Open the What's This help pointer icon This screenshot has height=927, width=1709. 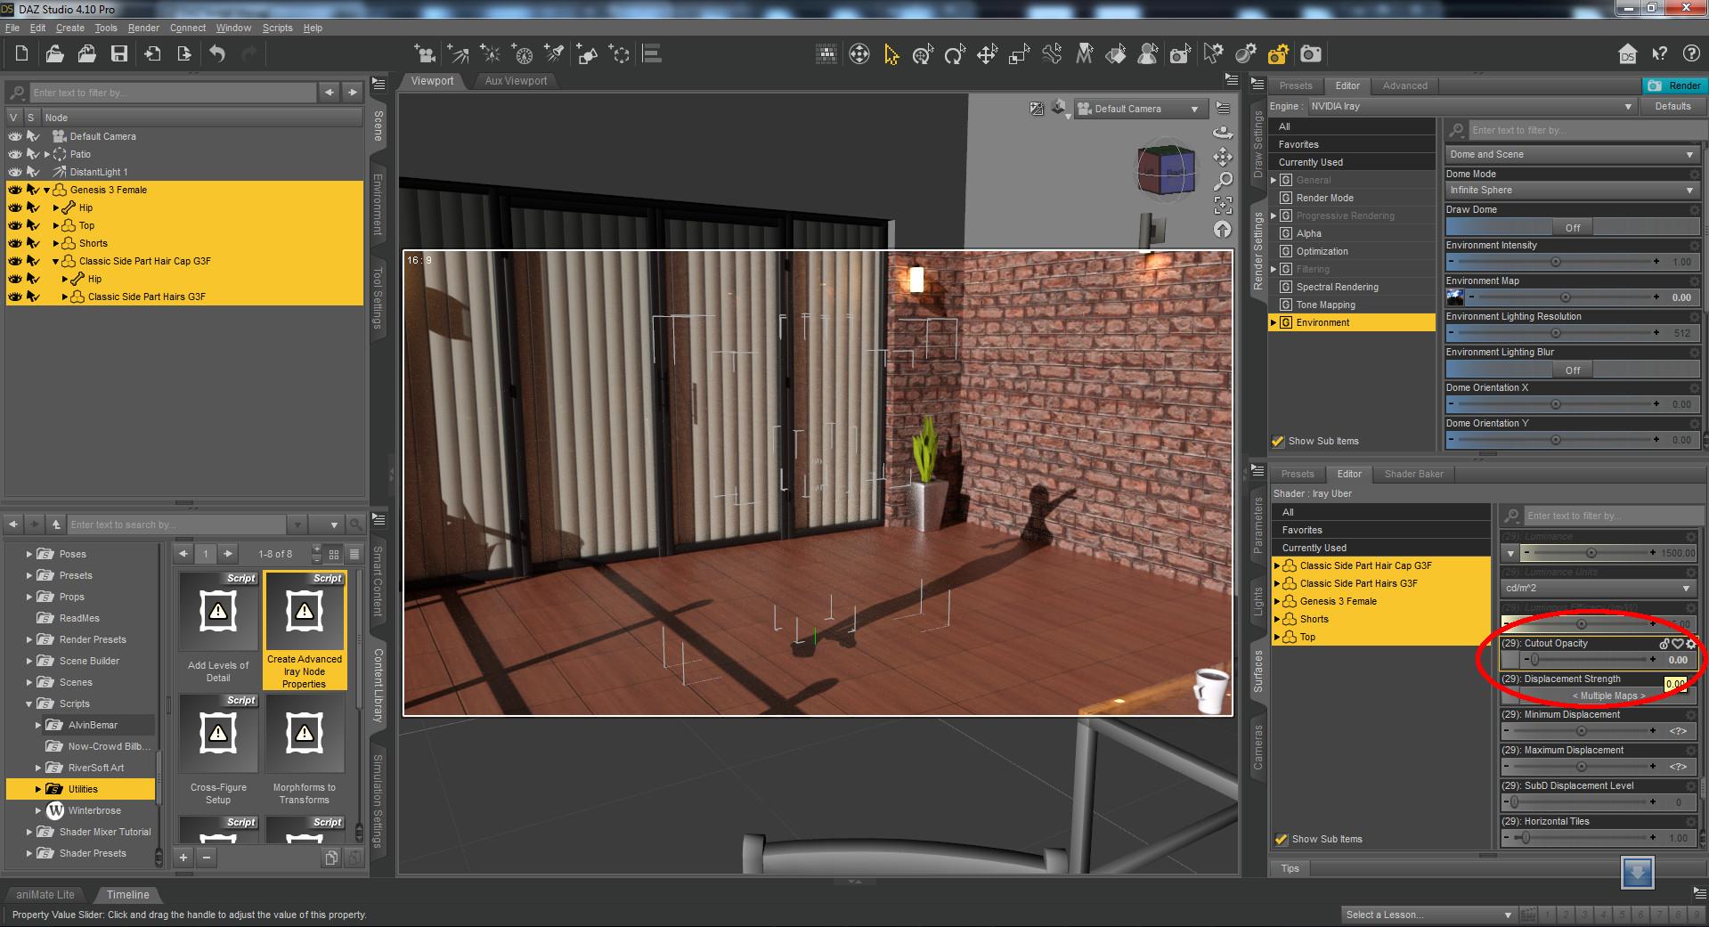1659,54
